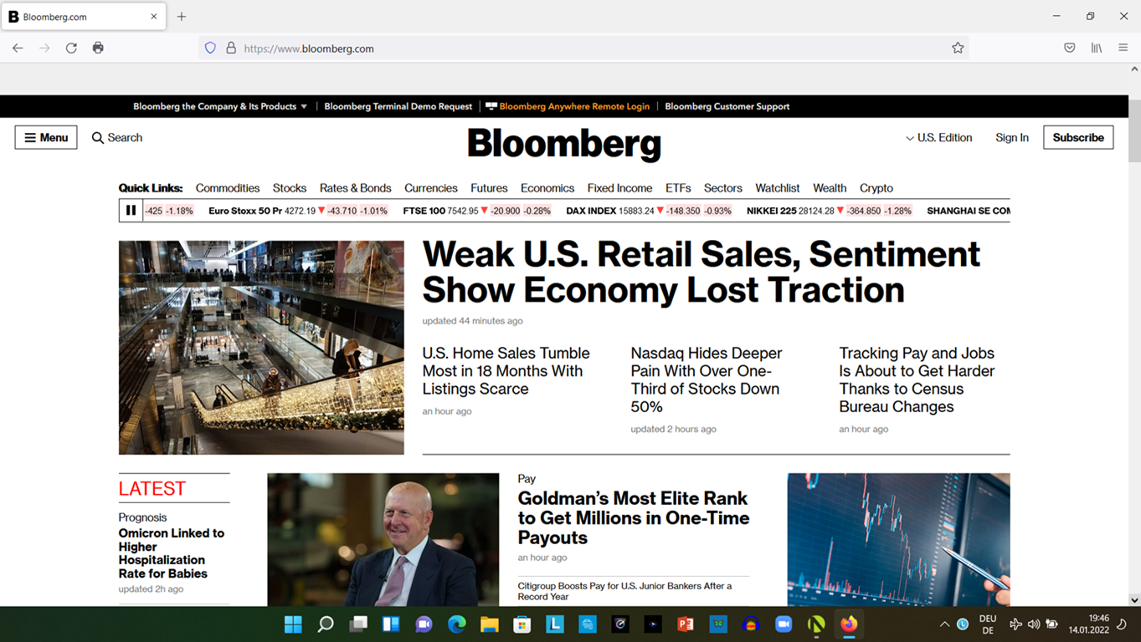Open Task View on the taskbar
The image size is (1141, 642).
click(x=358, y=624)
